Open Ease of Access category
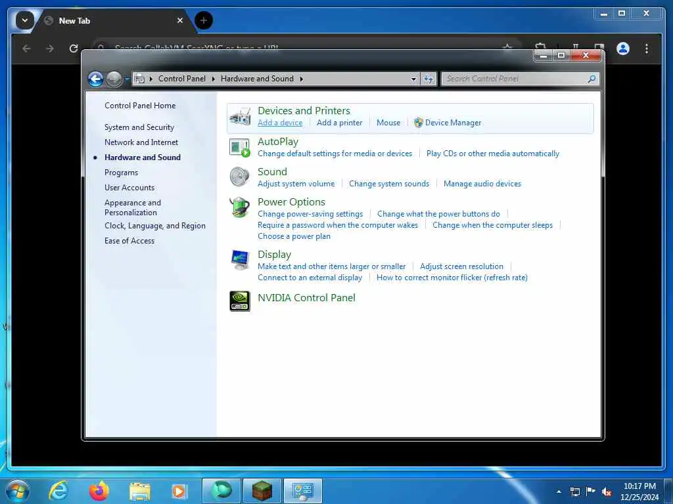Screen dimensions: 673x504 coord(129,241)
